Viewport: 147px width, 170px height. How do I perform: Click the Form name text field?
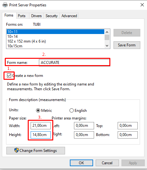pos(74,63)
